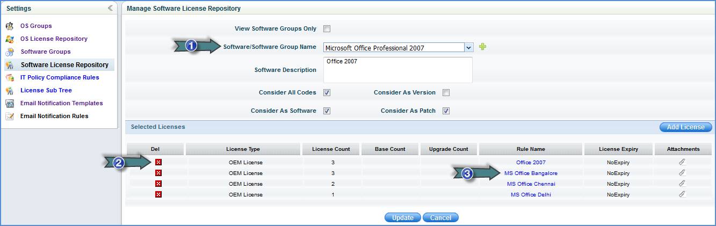Screen dimensions: 716x226
Task: Check Consider As Version checkbox
Action: 446,92
